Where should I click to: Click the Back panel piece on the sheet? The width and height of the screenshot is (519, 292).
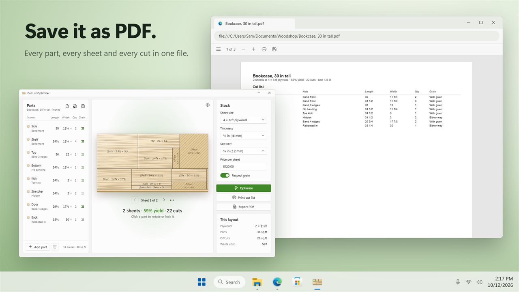click(118, 151)
